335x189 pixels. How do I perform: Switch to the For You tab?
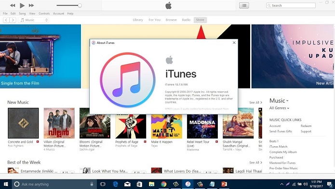(154, 20)
